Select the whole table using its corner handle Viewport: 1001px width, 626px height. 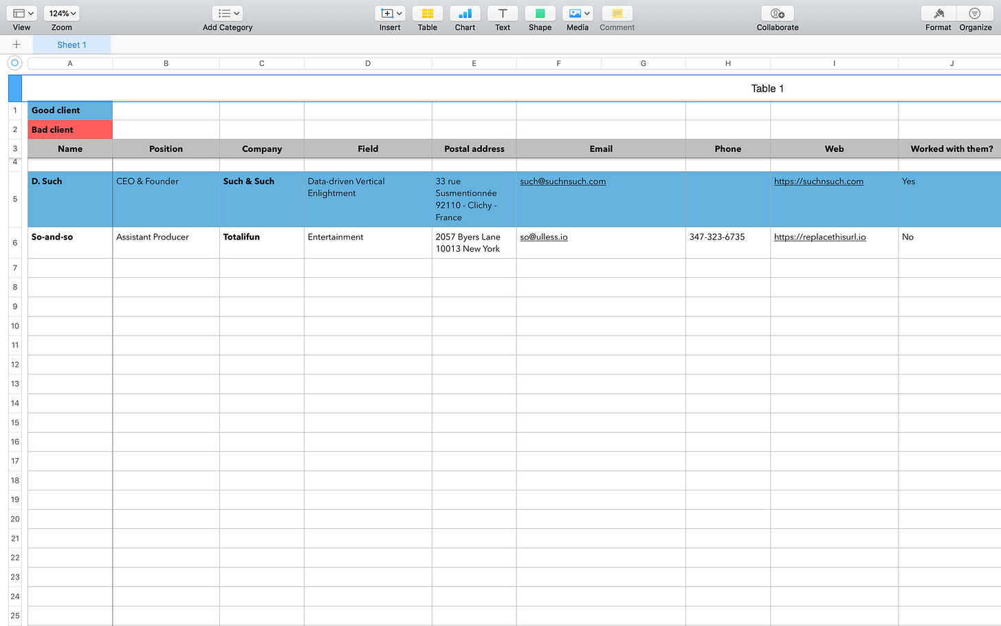14,63
